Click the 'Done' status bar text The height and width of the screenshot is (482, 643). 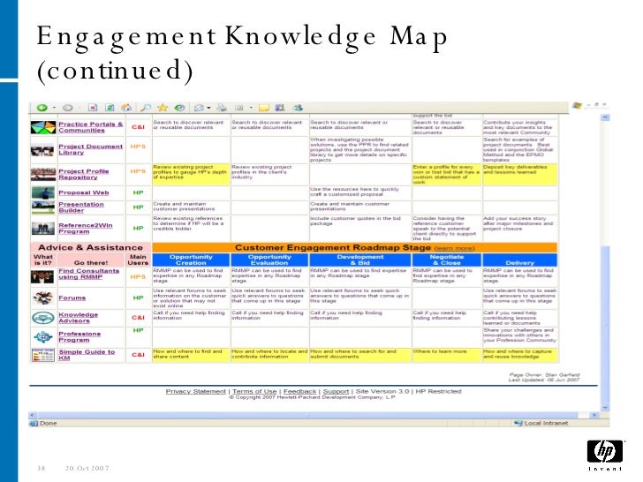[49, 423]
